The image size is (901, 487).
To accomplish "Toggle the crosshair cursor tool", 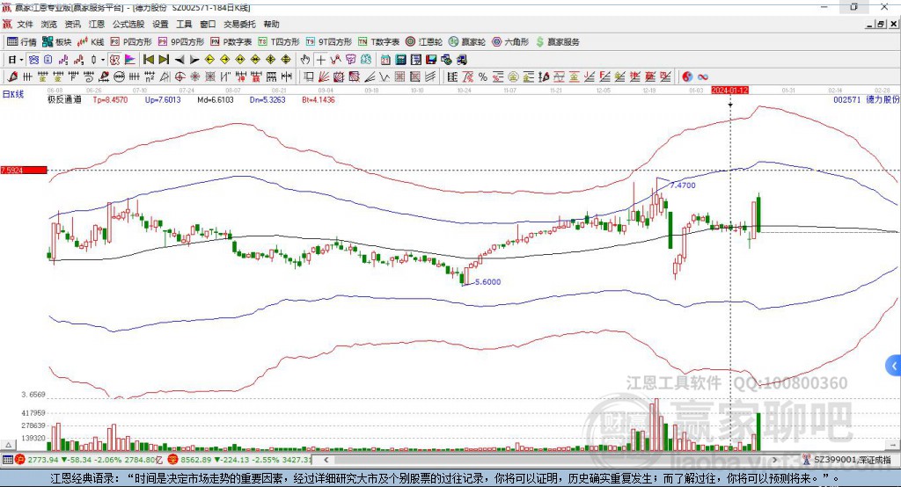I will (320, 60).
